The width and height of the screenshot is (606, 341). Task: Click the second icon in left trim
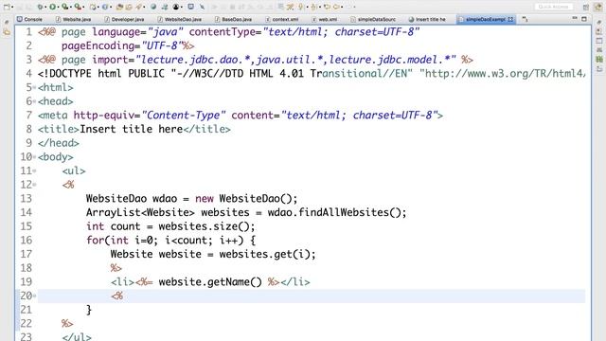pyautogui.click(x=7, y=32)
